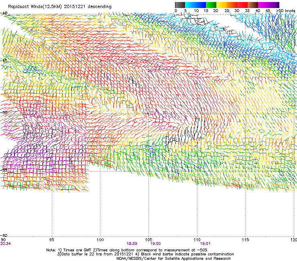
Task: Click the '-55' latitude axis label
Action: (x=4, y=170)
